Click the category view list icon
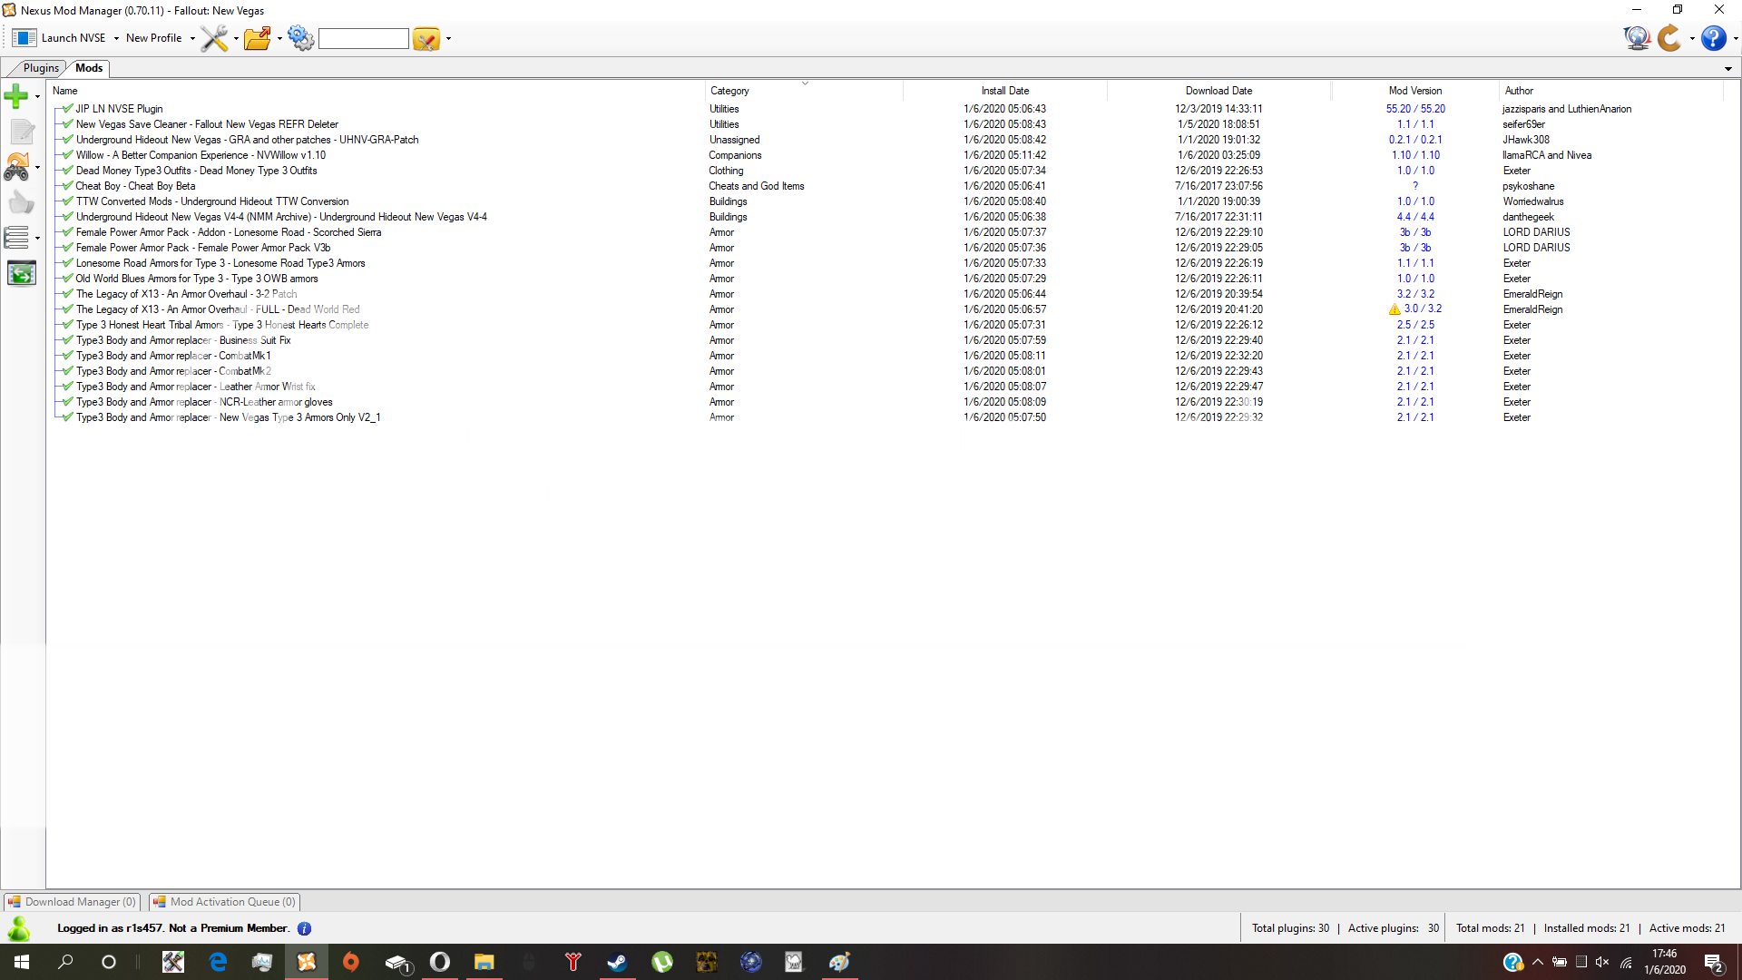This screenshot has height=980, width=1742. (16, 238)
